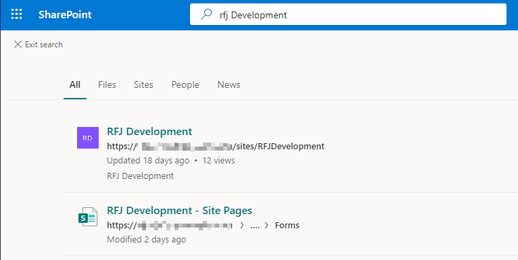This screenshot has height=260, width=518.
Task: Click the sites/RFJDevelopment URL link
Action: 216,146
